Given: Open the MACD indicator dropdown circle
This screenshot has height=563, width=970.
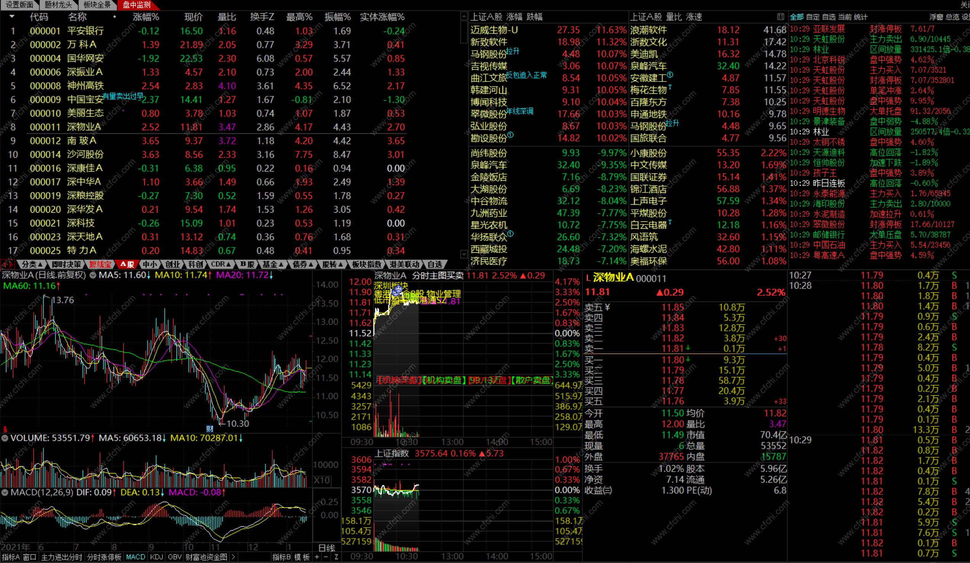Looking at the screenshot, I should pos(5,492).
